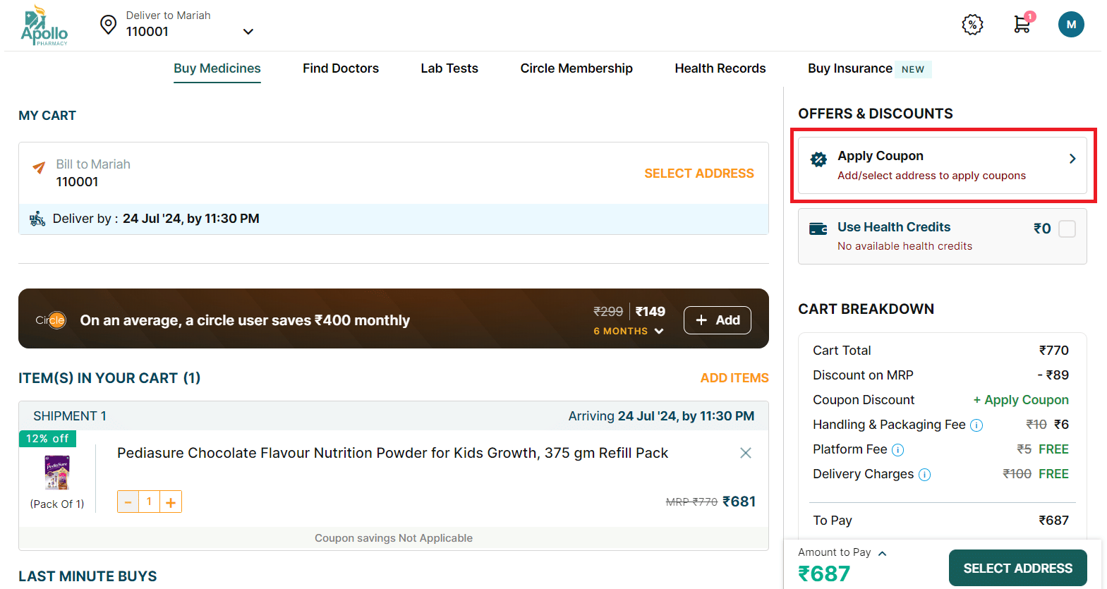Decrease Pediasure quantity with minus button
This screenshot has height=589, width=1107.
tap(128, 502)
